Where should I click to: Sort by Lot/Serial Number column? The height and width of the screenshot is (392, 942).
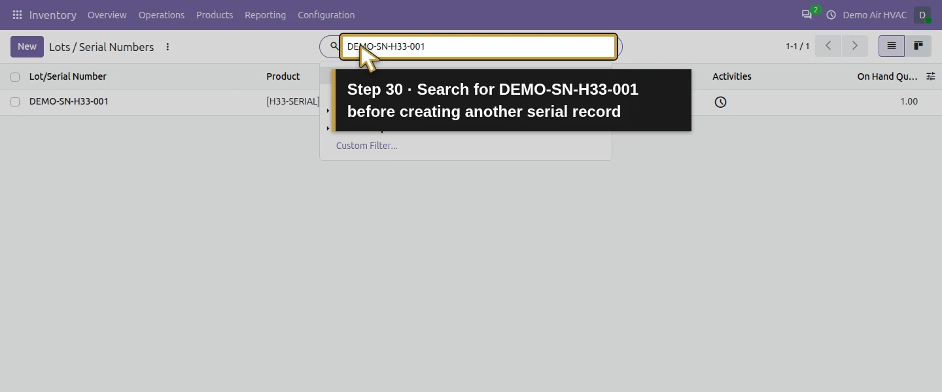point(68,76)
